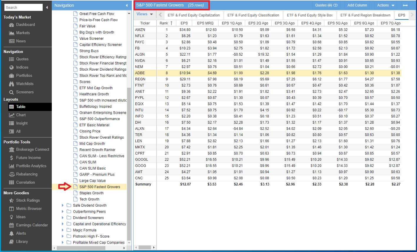Open Portfolios in sidebar
The height and width of the screenshot is (252, 417).
(x=21, y=76)
